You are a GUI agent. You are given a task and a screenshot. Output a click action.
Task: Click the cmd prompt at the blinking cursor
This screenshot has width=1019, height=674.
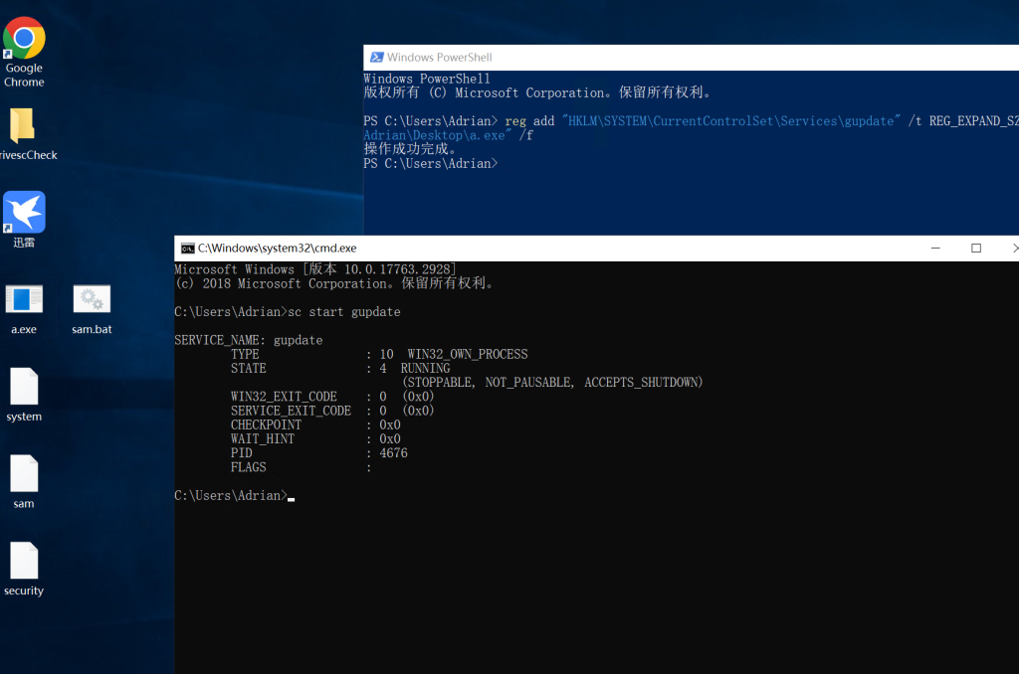(291, 496)
